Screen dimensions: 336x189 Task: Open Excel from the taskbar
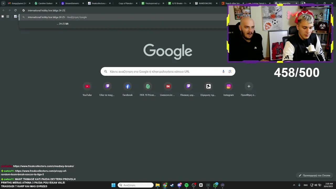(x=208, y=185)
